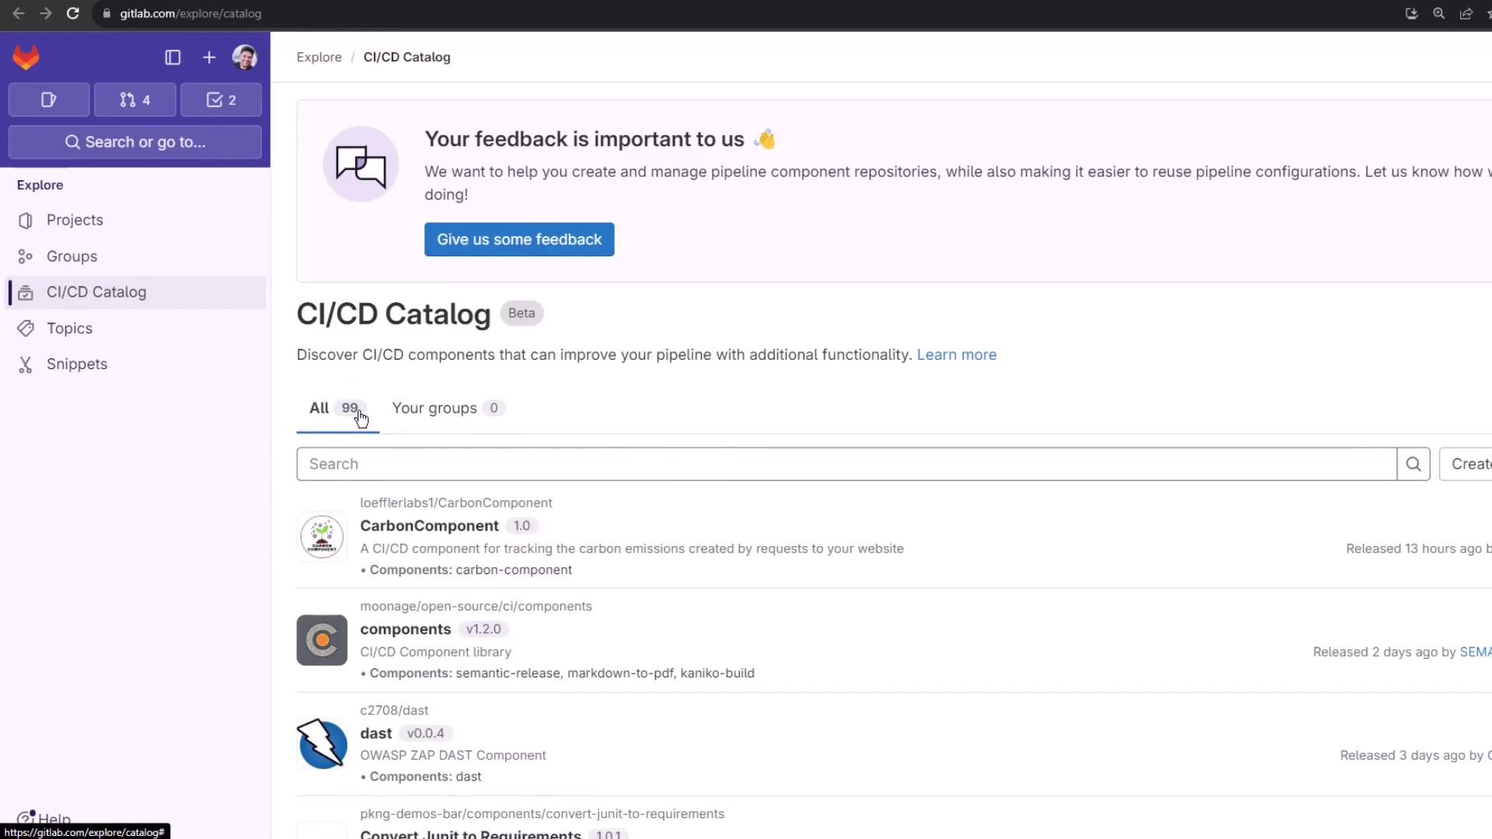Click Give us some feedback button

tap(519, 239)
